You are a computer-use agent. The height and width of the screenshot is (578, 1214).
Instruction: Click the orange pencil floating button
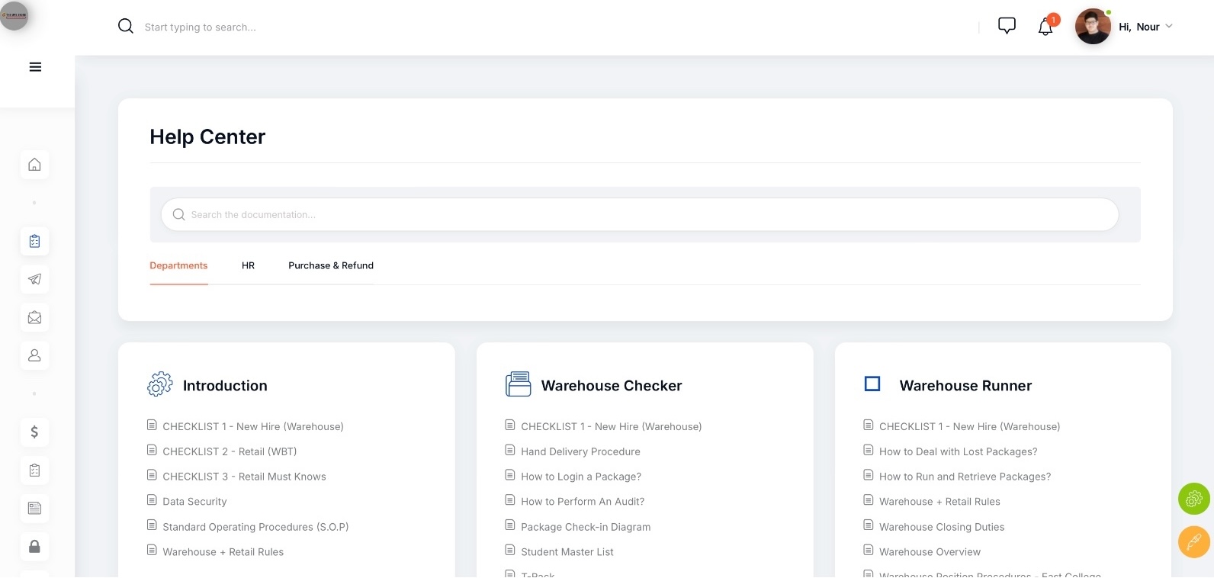pos(1193,542)
